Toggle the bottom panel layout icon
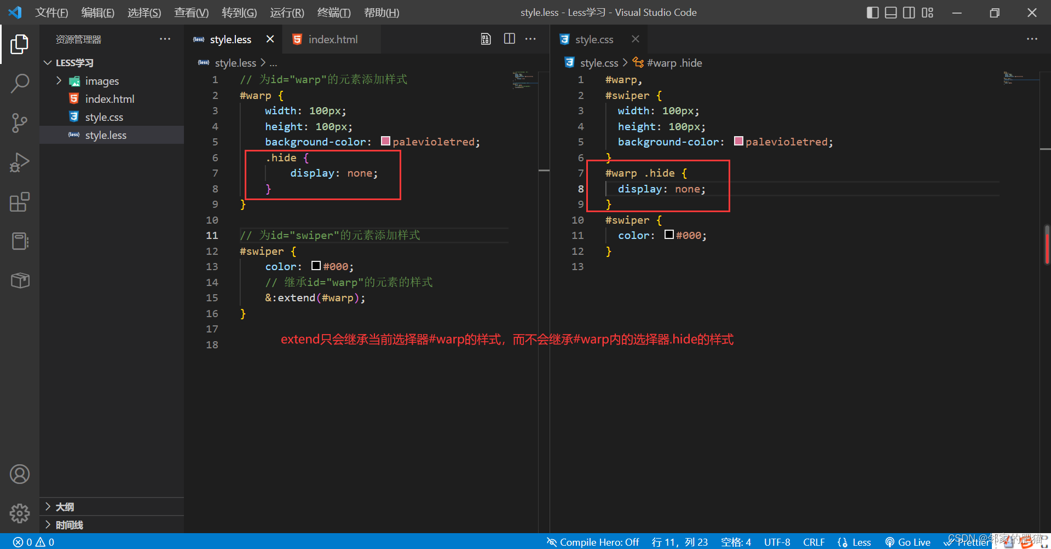The image size is (1051, 549). coord(891,13)
